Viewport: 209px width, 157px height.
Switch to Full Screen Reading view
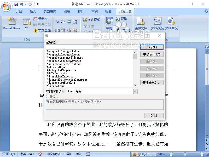[x=139, y=154]
